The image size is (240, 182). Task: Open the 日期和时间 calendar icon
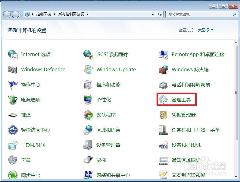coord(13,145)
